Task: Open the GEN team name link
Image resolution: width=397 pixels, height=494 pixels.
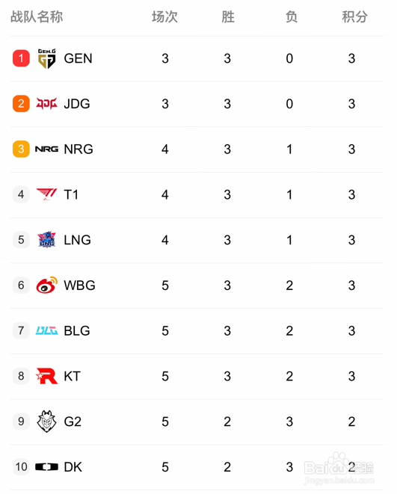Action: (79, 58)
